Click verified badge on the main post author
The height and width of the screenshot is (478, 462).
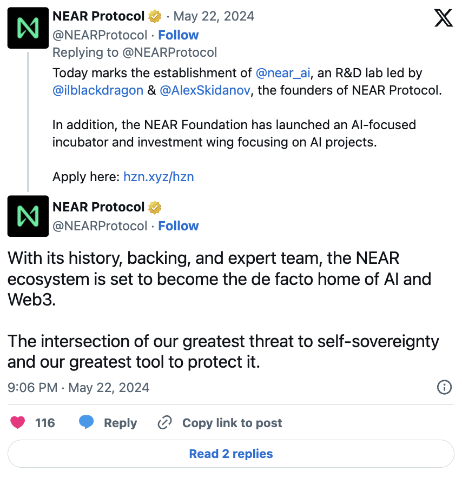pos(155,208)
